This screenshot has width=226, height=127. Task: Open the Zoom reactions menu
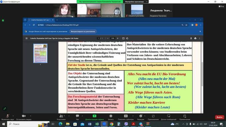[x=141, y=117]
